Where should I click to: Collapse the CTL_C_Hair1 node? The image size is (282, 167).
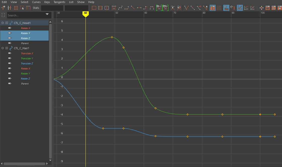coord(2,48)
